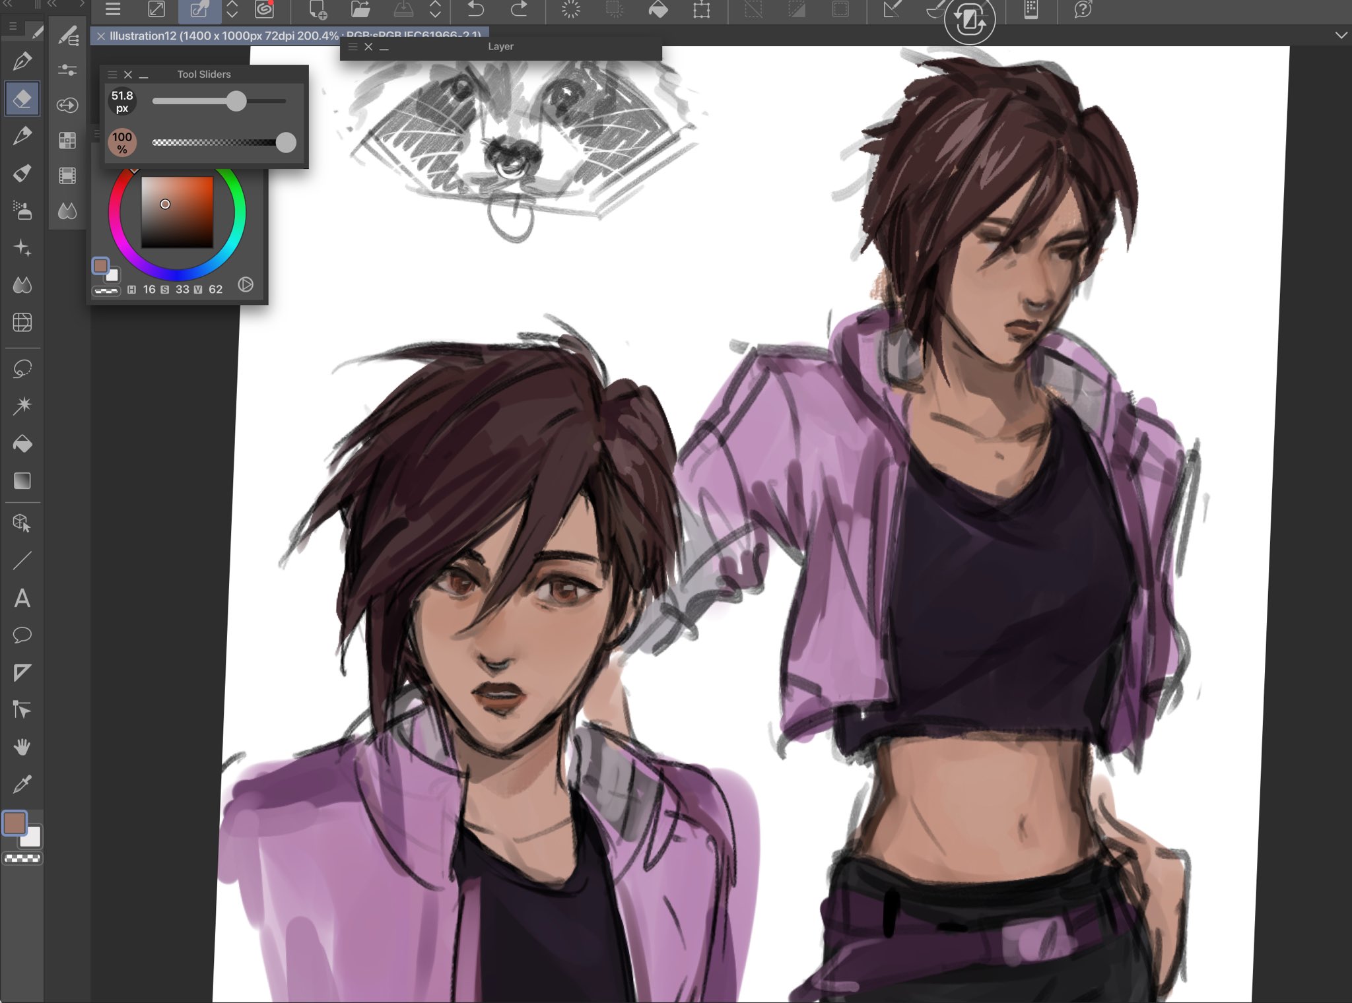This screenshot has width=1352, height=1003.
Task: Select the Fill bucket tool in sidebar
Action: 22,443
